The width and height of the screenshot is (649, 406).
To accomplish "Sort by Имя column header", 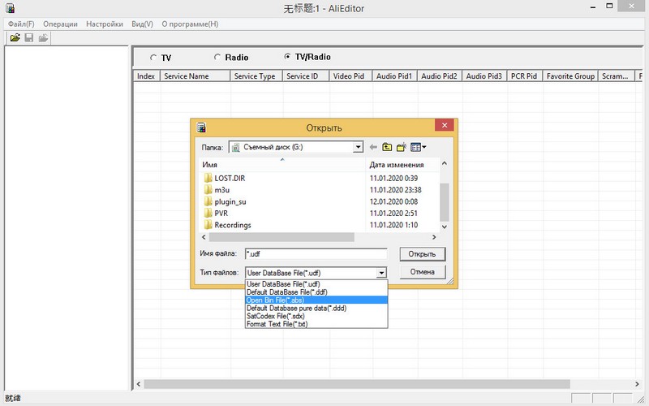I will pyautogui.click(x=282, y=165).
